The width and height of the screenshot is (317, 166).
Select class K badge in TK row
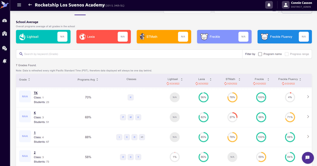[131, 97]
